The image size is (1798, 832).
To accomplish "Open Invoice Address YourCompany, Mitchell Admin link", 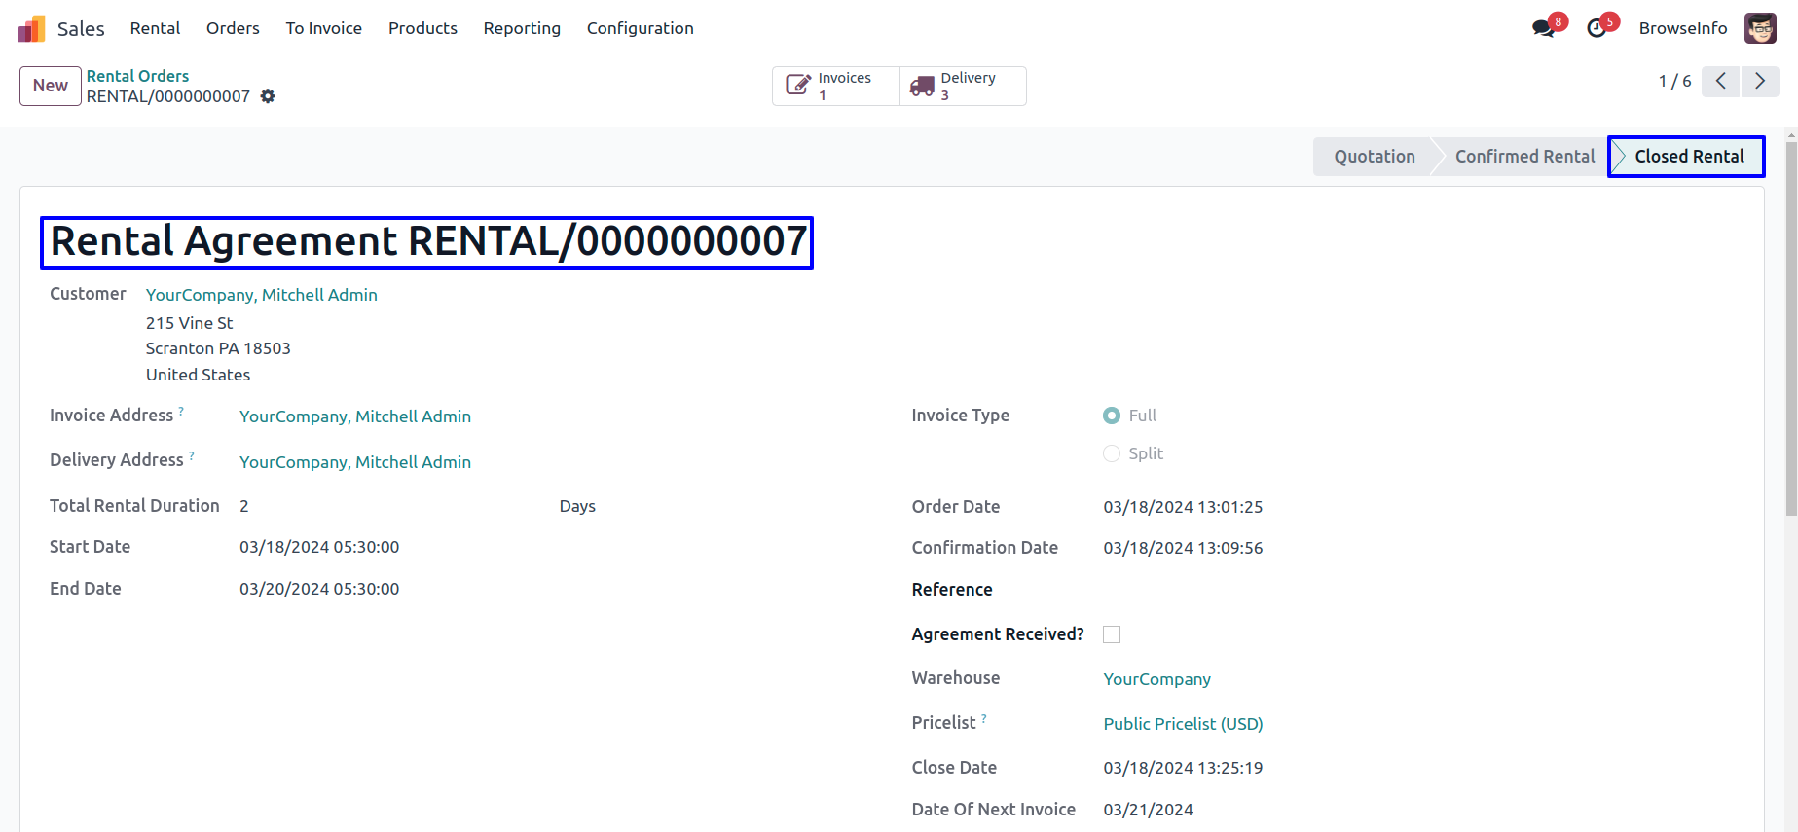I will (x=355, y=416).
